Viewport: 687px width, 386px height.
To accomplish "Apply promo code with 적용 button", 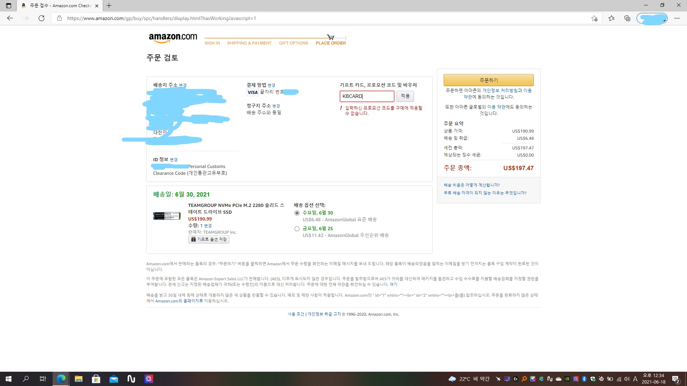I will [405, 96].
